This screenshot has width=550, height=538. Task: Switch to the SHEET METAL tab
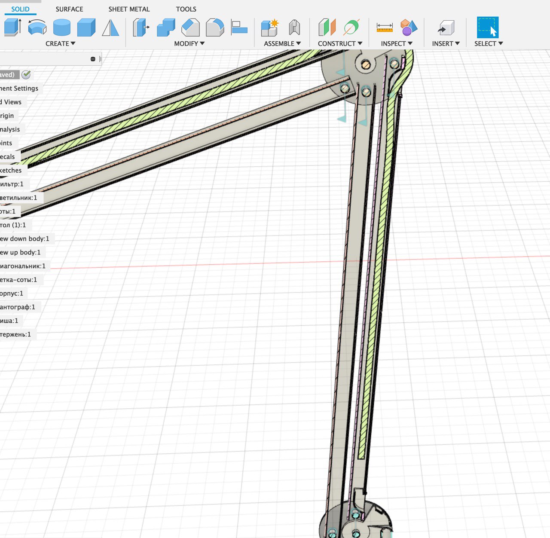pyautogui.click(x=129, y=9)
